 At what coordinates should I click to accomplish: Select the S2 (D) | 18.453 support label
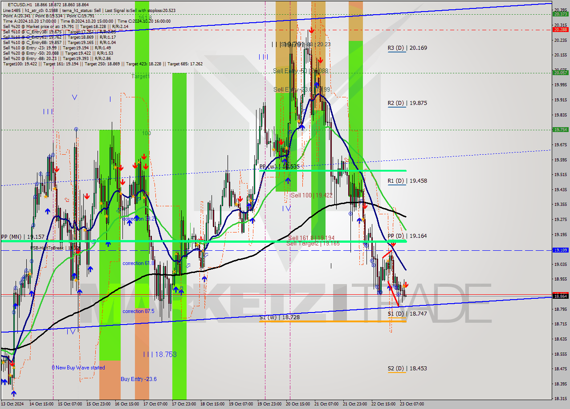407,368
